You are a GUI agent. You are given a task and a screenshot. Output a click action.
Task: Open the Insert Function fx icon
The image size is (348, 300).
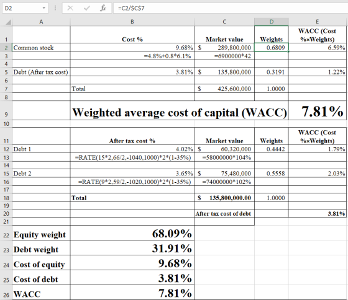click(x=103, y=8)
